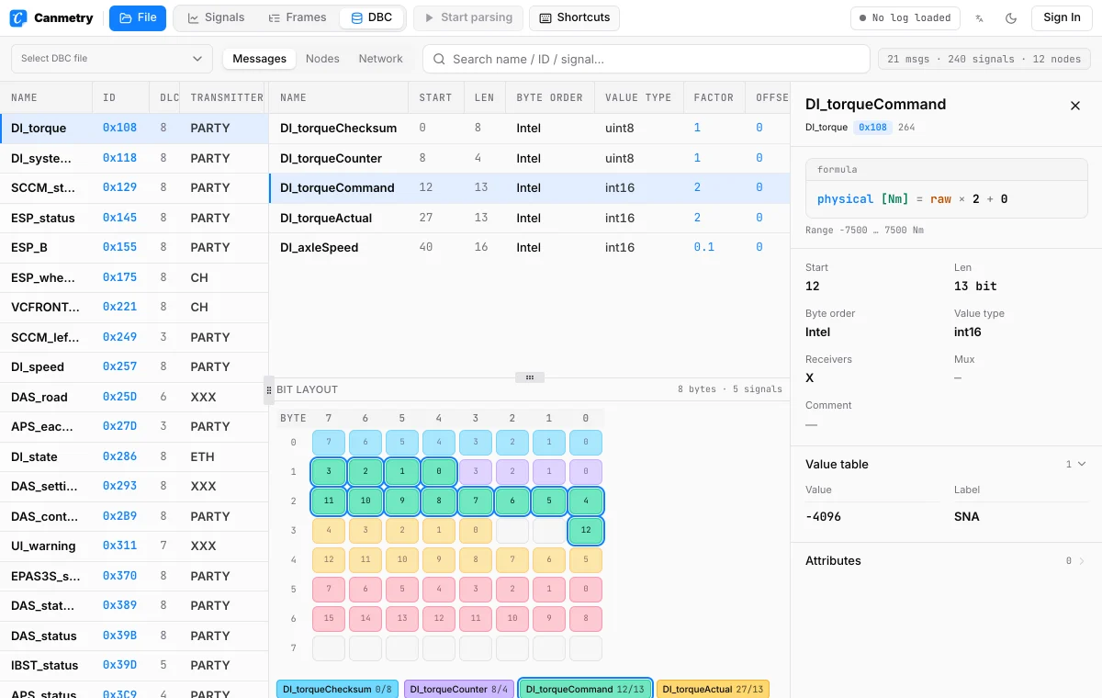This screenshot has height=698, width=1102.
Task: Expand the Attributes section
Action: click(x=946, y=560)
